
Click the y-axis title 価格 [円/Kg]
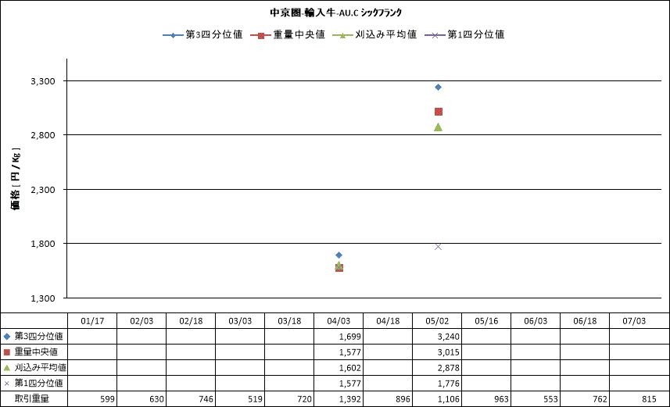pyautogui.click(x=16, y=180)
